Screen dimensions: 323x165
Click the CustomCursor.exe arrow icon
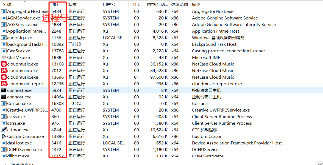[4, 136]
